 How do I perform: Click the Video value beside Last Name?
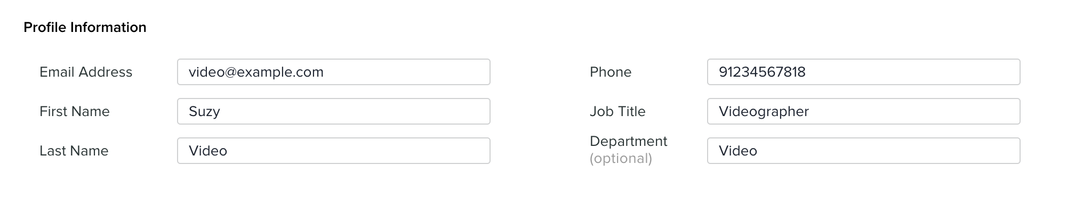tap(208, 151)
